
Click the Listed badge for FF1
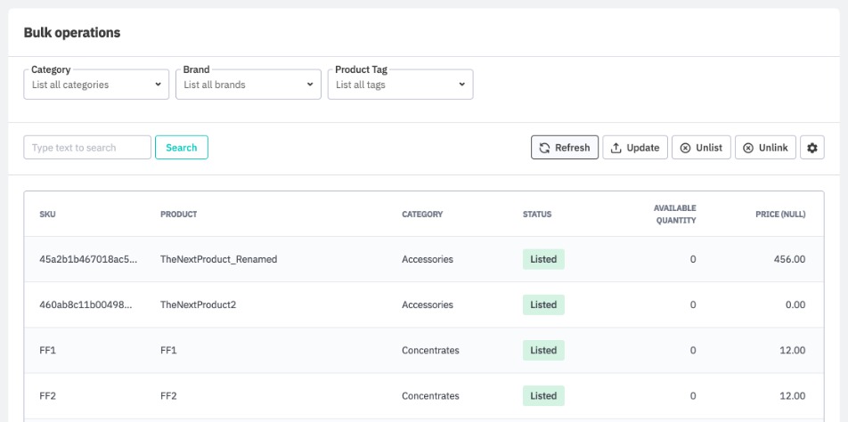[543, 351]
